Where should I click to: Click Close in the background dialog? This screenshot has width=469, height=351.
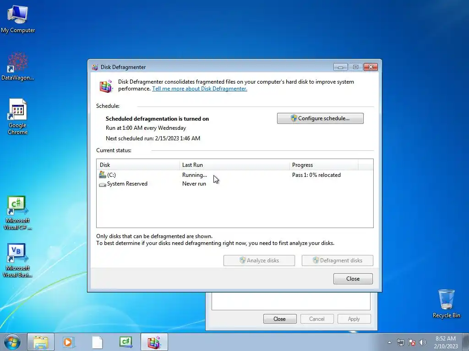pos(280,319)
